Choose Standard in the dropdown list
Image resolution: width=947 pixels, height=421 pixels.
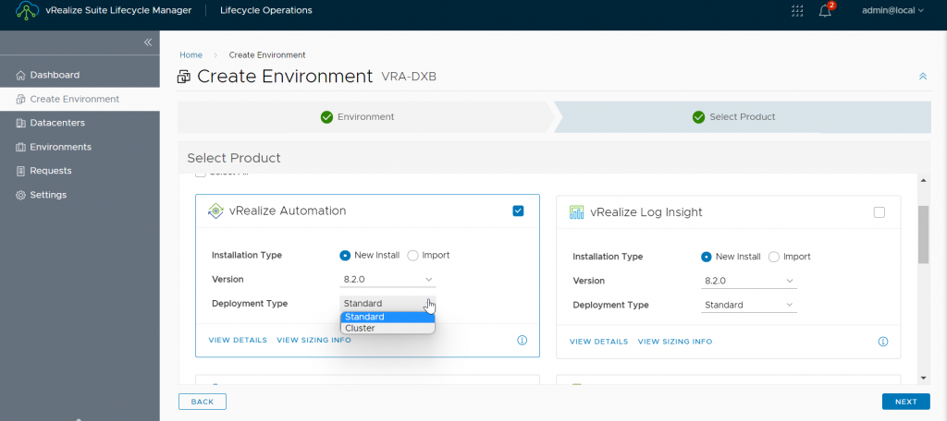(387, 317)
